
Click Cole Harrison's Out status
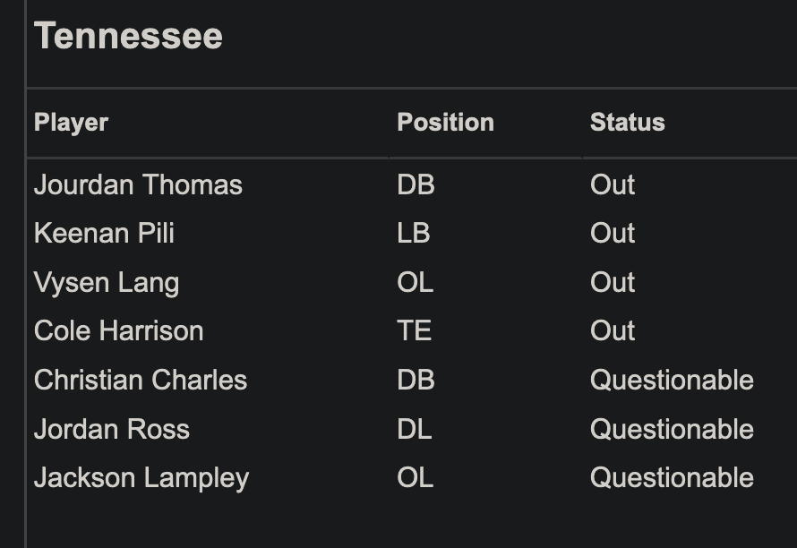point(613,331)
